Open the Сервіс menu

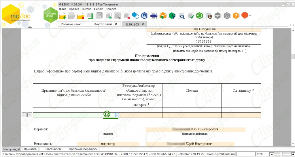coord(99,9)
